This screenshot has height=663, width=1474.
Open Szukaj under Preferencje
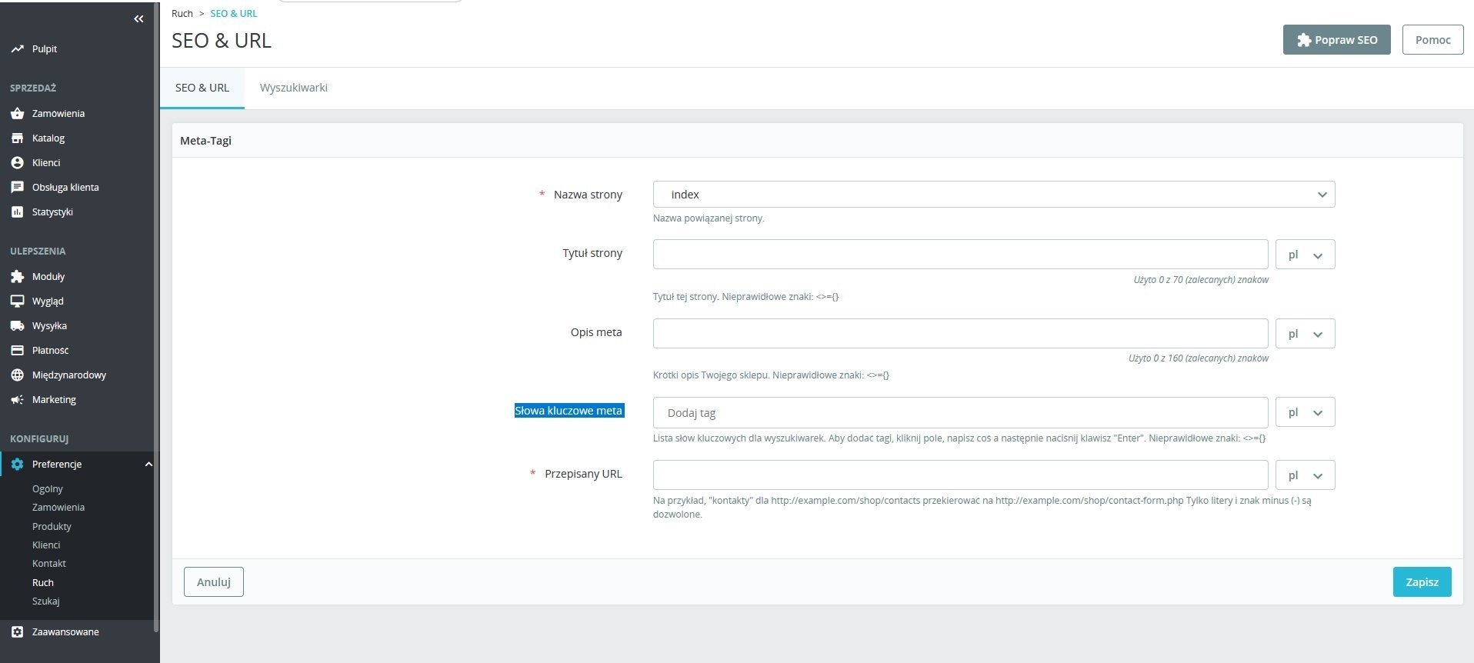[x=45, y=601]
